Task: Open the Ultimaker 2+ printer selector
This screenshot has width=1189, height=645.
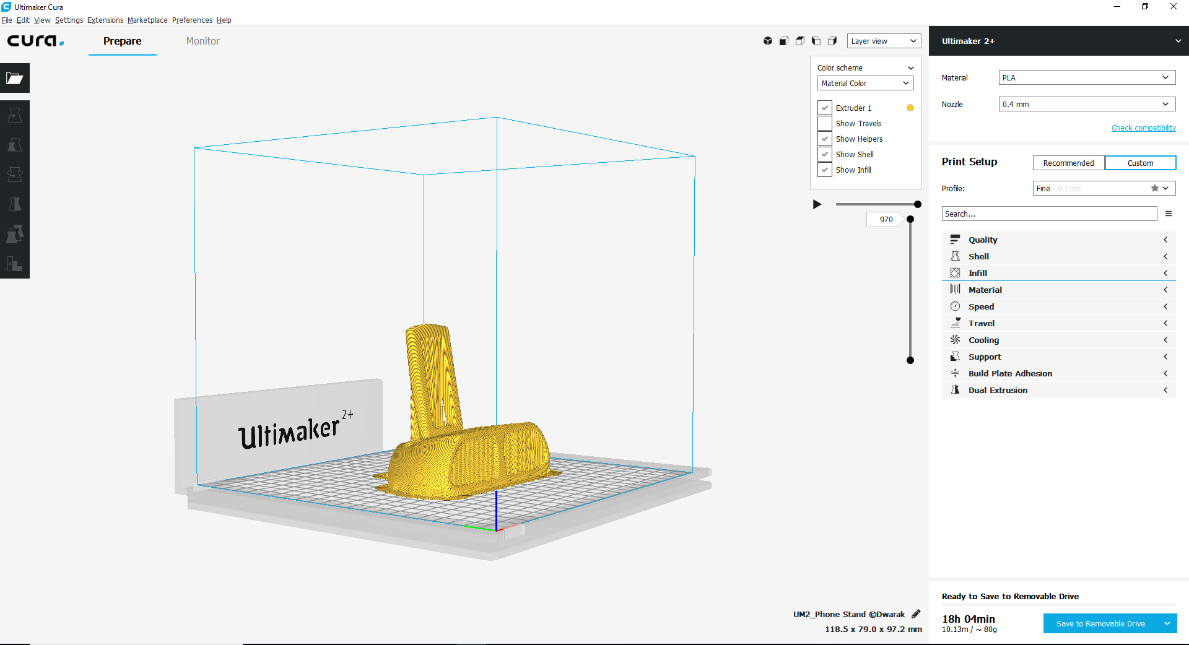Action: [1059, 41]
